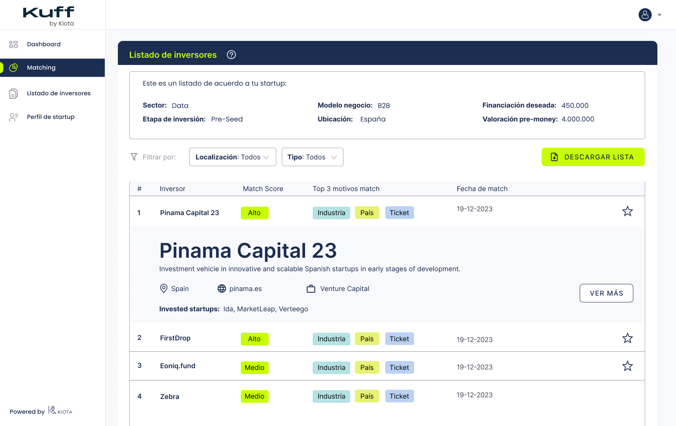
Task: Open the user profile avatar
Action: (x=645, y=15)
